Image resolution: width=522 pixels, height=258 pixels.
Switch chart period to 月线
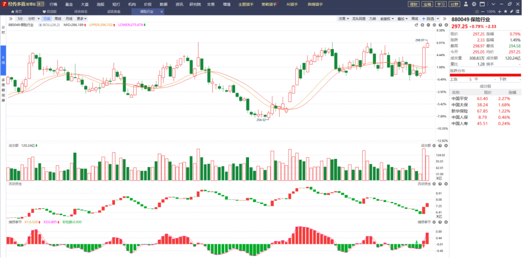(x=69, y=19)
